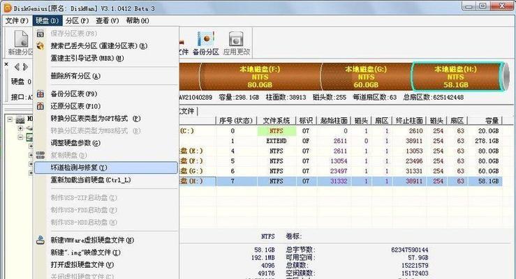Click the 起始柱面 column header
Viewport: 516px width, 279px height.
point(334,121)
